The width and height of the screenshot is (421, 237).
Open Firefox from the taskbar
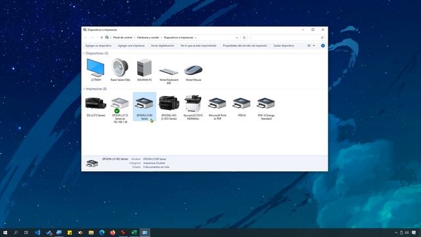click(112, 232)
